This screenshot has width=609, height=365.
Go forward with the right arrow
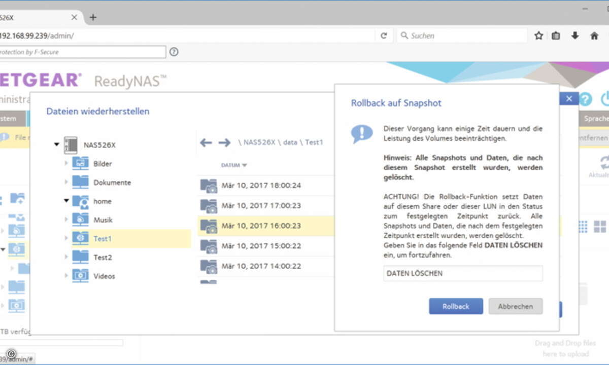[x=224, y=142]
